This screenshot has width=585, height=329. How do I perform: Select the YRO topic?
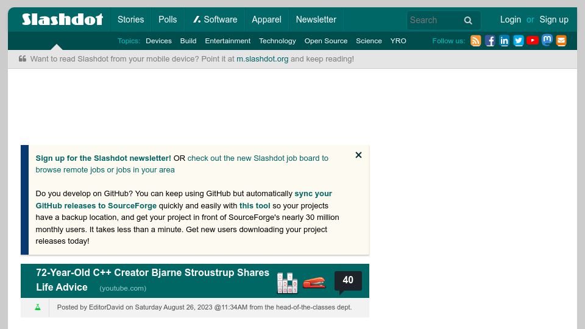click(398, 41)
